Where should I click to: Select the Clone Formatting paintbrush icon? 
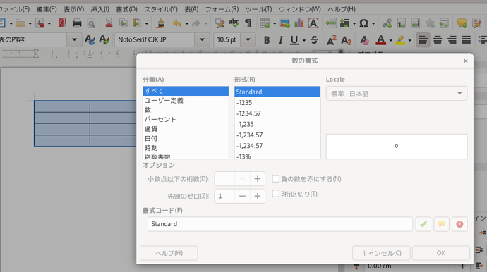tap(160, 23)
